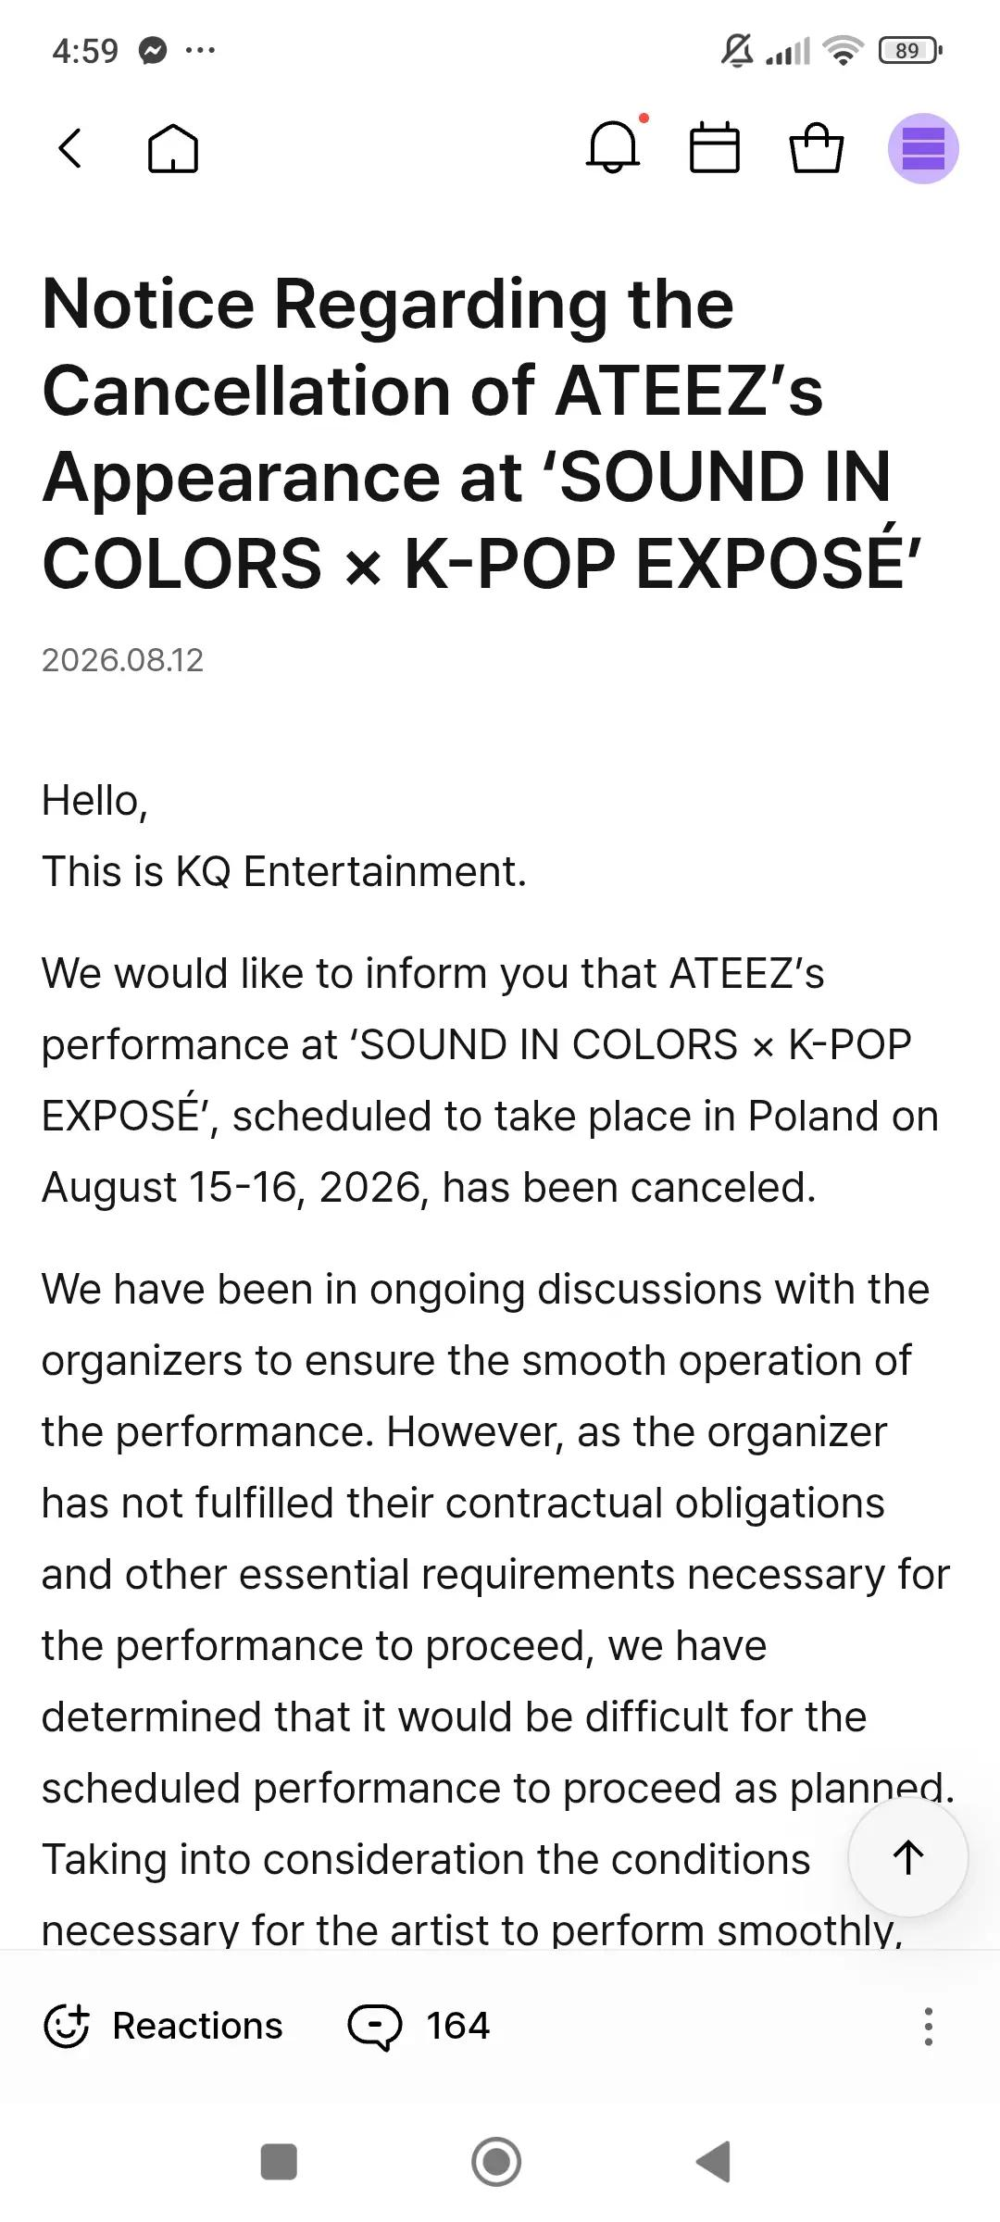Open the purple menu button

point(923,148)
